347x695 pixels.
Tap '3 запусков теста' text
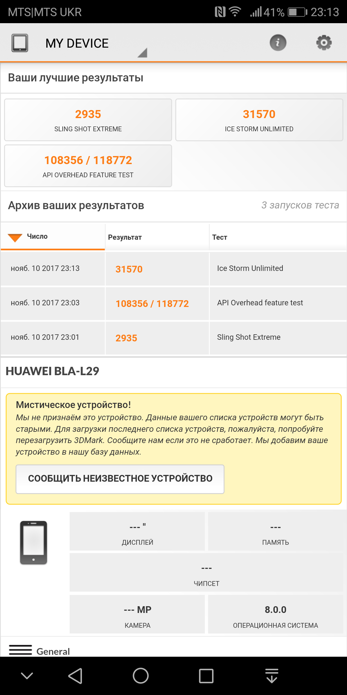[300, 205]
